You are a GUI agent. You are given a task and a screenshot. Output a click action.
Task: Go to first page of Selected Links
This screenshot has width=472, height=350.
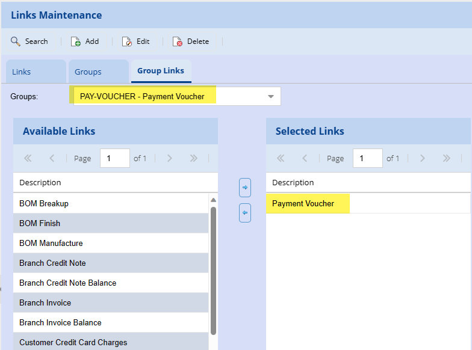280,158
